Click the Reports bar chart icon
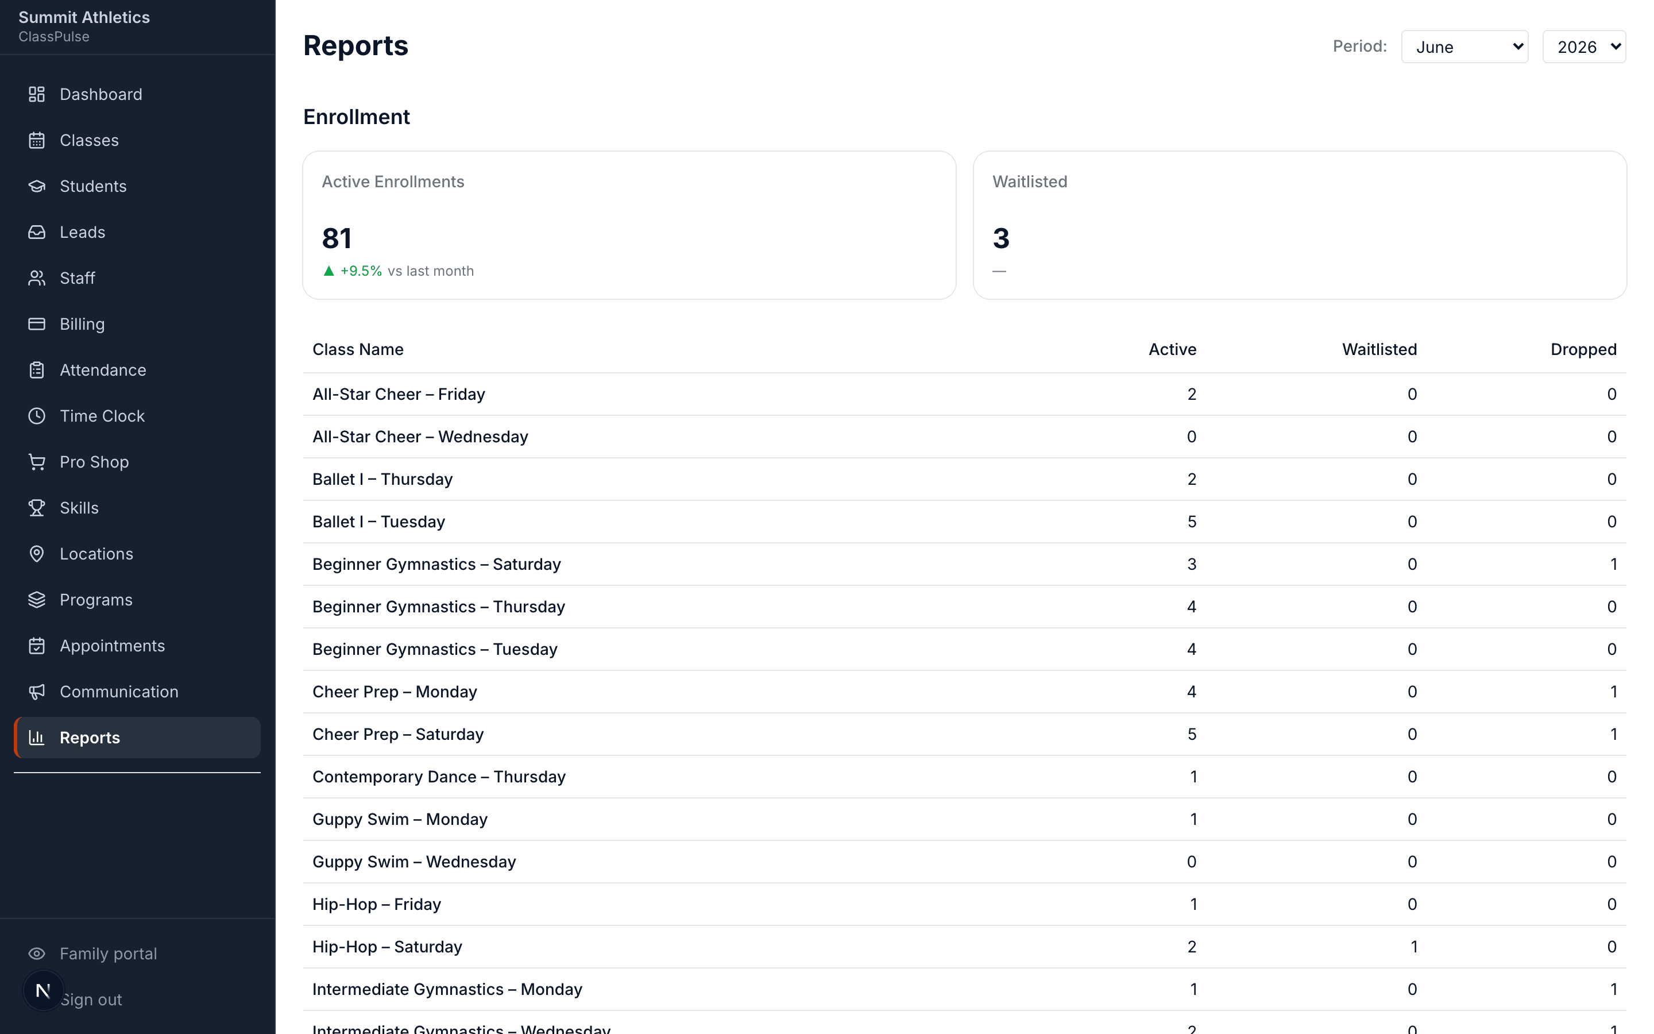The image size is (1654, 1034). pyautogui.click(x=37, y=737)
